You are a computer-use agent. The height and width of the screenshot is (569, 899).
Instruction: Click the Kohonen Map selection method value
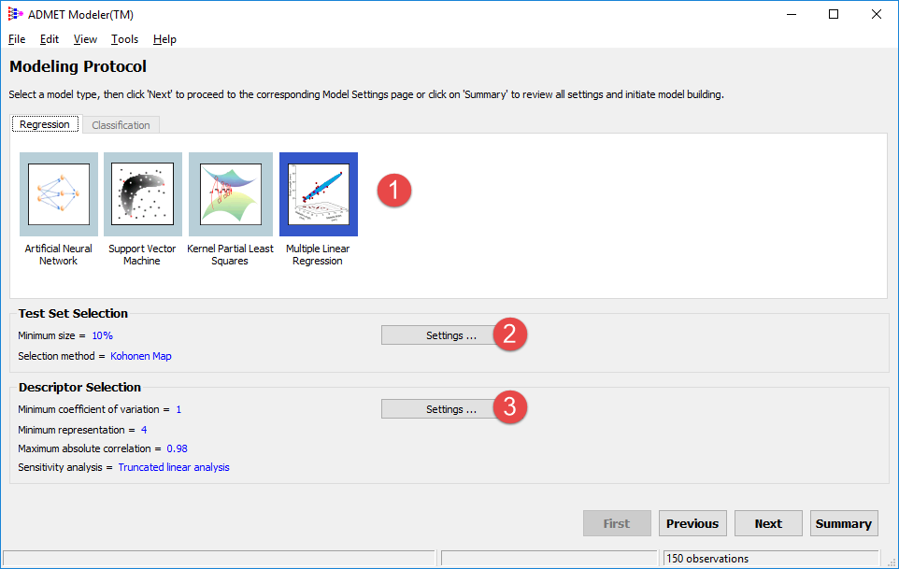141,356
